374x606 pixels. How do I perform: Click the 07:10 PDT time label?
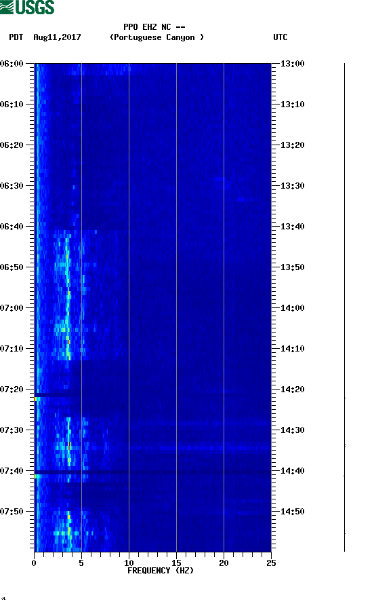12,348
